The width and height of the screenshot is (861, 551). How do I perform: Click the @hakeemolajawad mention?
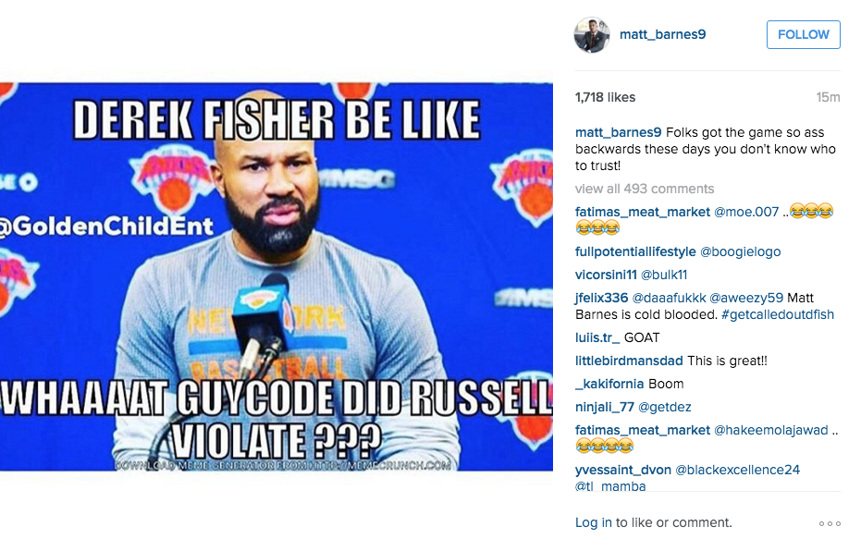[770, 430]
